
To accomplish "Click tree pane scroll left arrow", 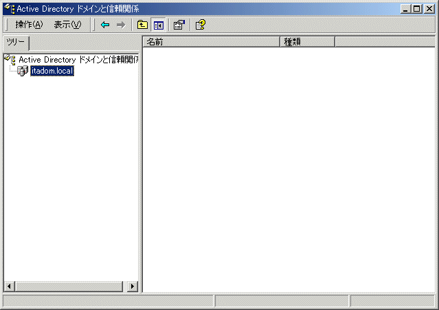I will 9,287.
